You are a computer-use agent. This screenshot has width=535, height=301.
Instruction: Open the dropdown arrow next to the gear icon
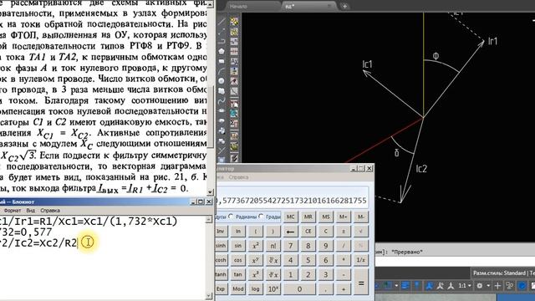click(x=488, y=286)
